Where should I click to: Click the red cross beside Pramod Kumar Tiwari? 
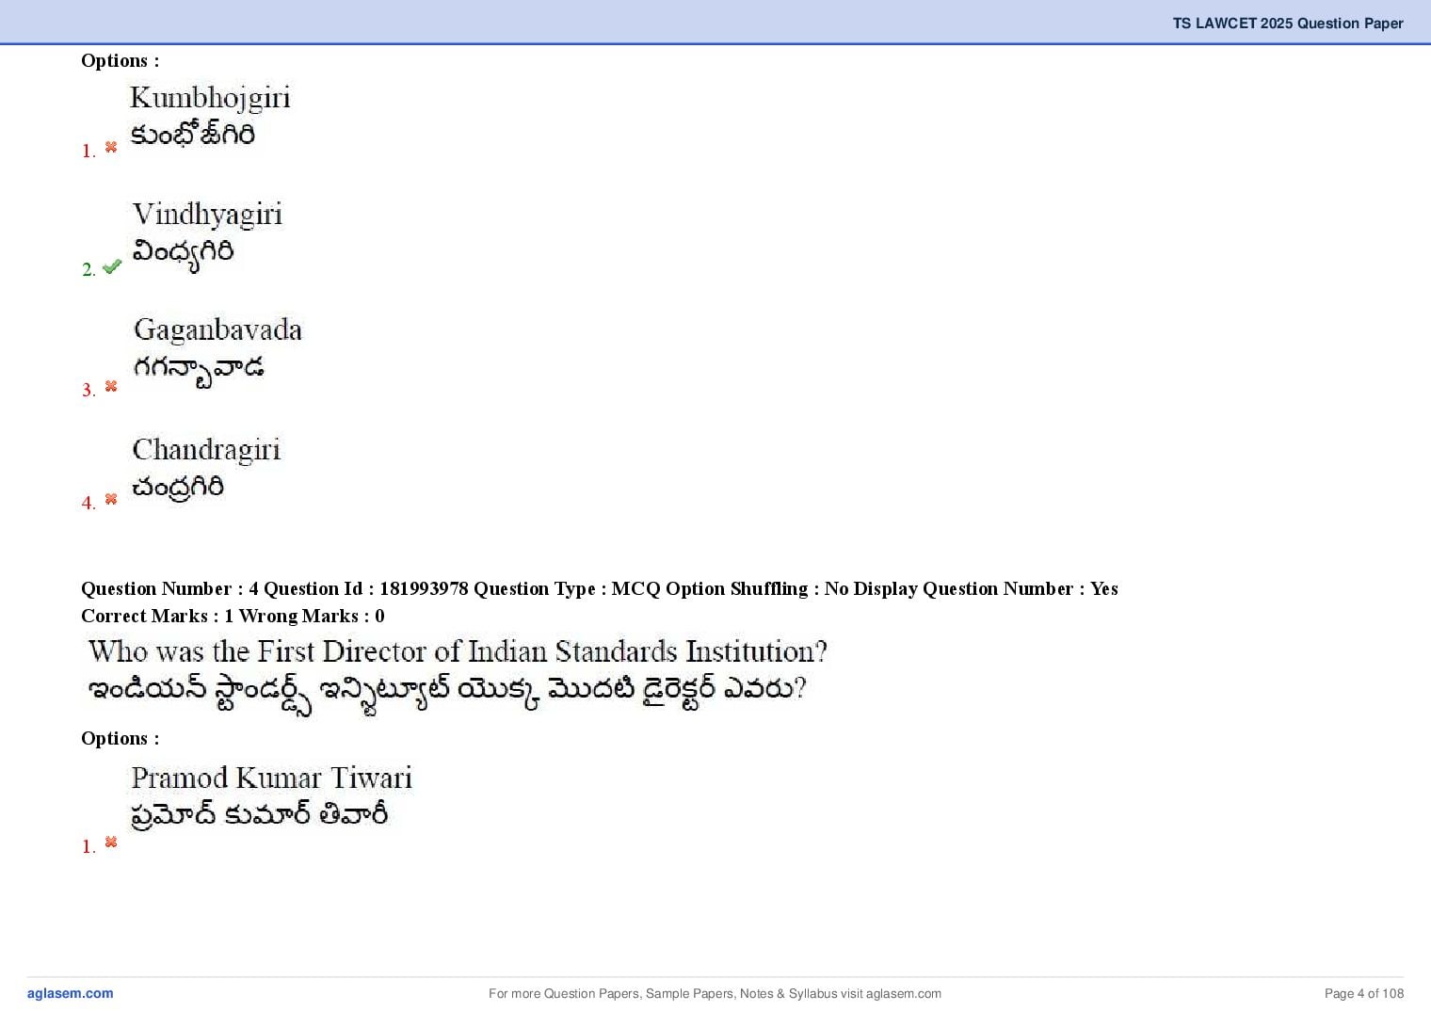111,842
